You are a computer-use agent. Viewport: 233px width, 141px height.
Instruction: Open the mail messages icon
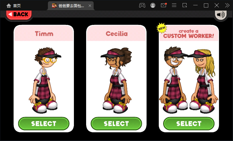tap(163, 5)
